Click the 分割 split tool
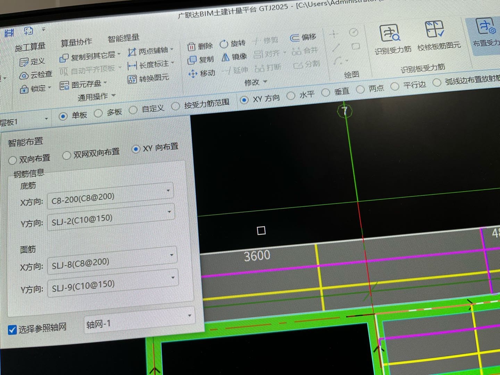 306,65
